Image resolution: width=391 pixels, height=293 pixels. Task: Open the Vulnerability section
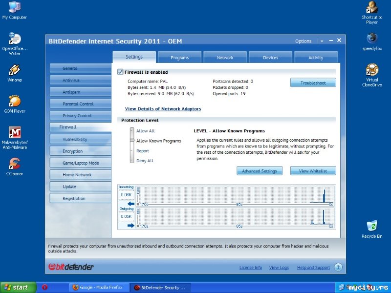(x=80, y=139)
